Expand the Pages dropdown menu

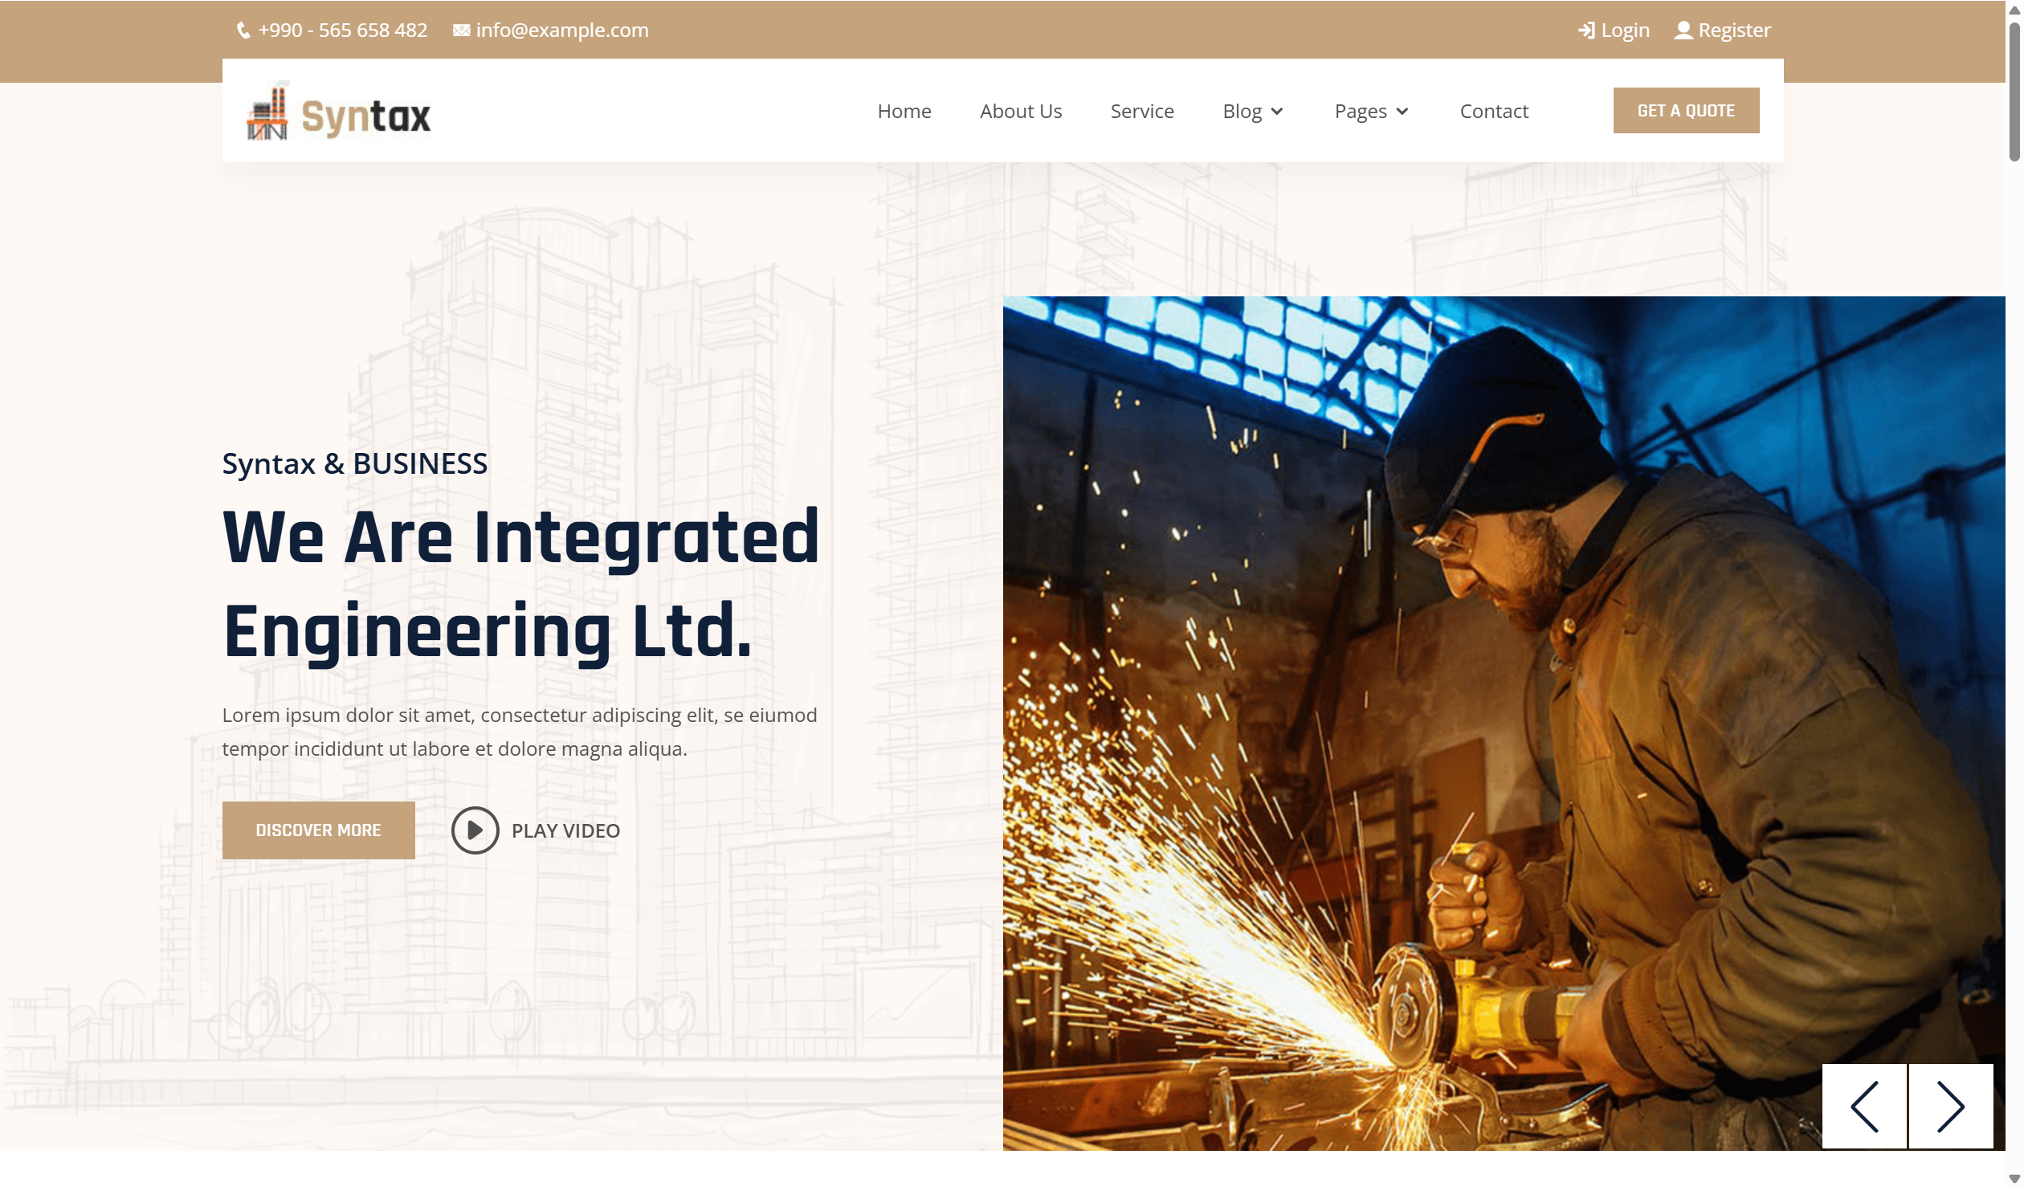(x=1371, y=112)
